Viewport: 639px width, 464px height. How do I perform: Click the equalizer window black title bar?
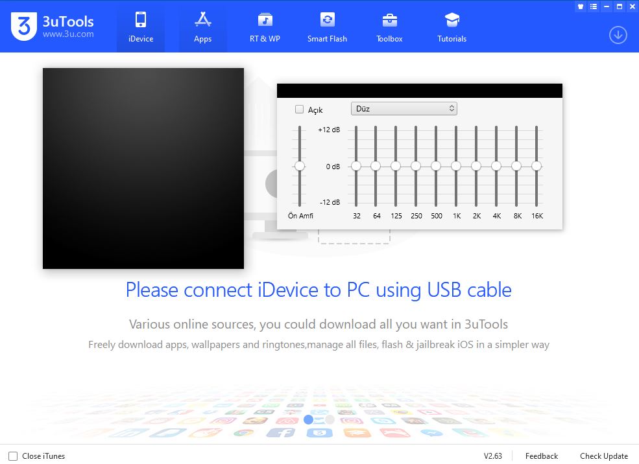pyautogui.click(x=420, y=91)
